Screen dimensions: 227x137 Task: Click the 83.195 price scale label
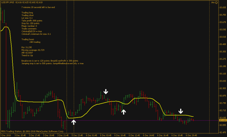coord(223,66)
